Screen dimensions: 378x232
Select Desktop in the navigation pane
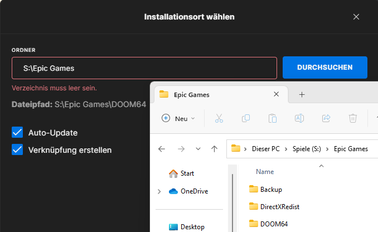tap(186, 227)
